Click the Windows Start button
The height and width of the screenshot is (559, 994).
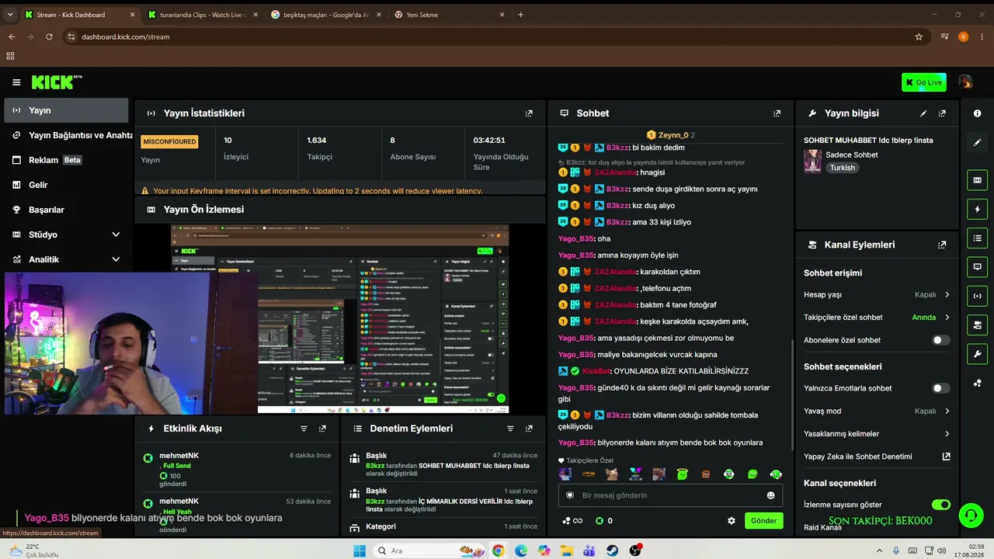359,550
